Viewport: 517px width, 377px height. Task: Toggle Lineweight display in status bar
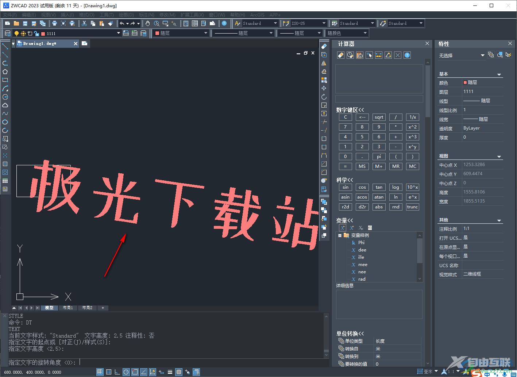[170, 372]
